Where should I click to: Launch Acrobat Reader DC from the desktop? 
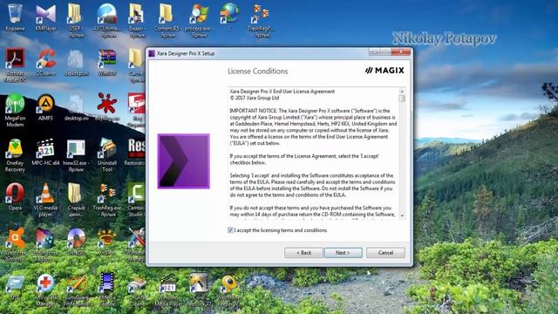click(x=15, y=65)
